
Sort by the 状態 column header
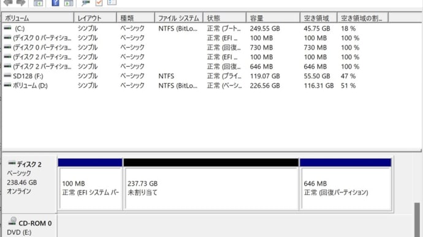pos(225,18)
